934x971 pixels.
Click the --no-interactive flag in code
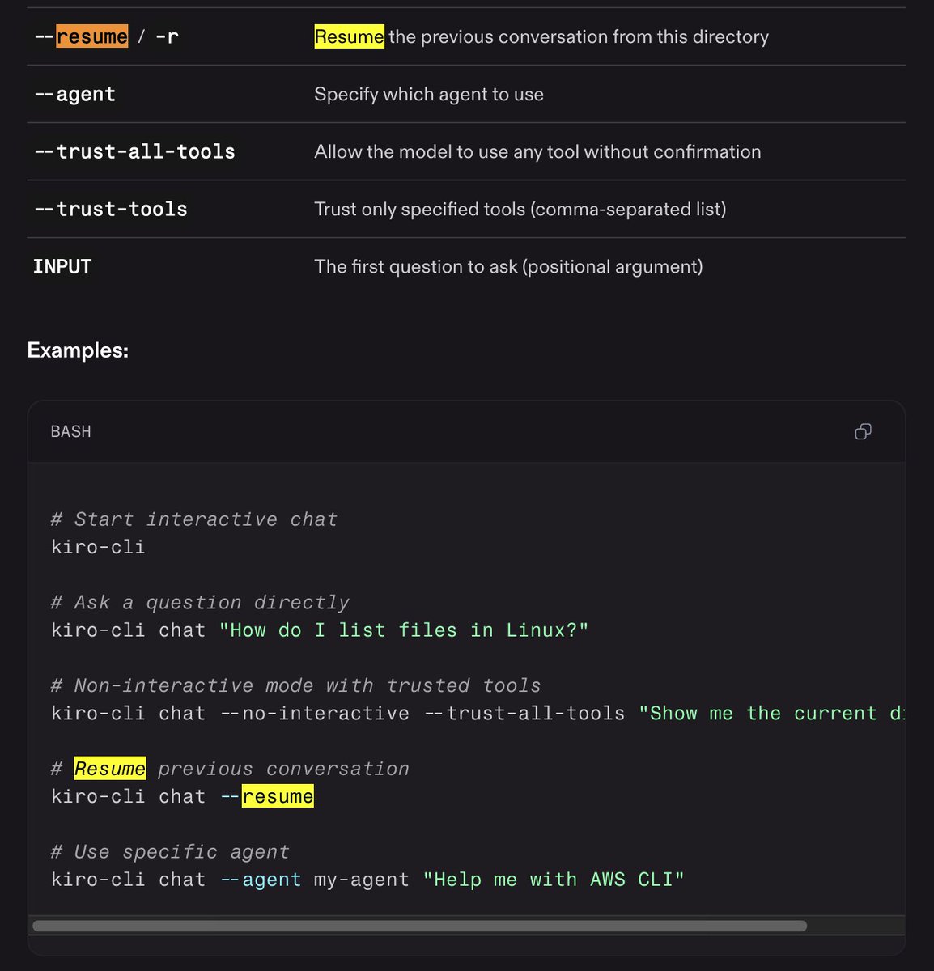coord(315,714)
